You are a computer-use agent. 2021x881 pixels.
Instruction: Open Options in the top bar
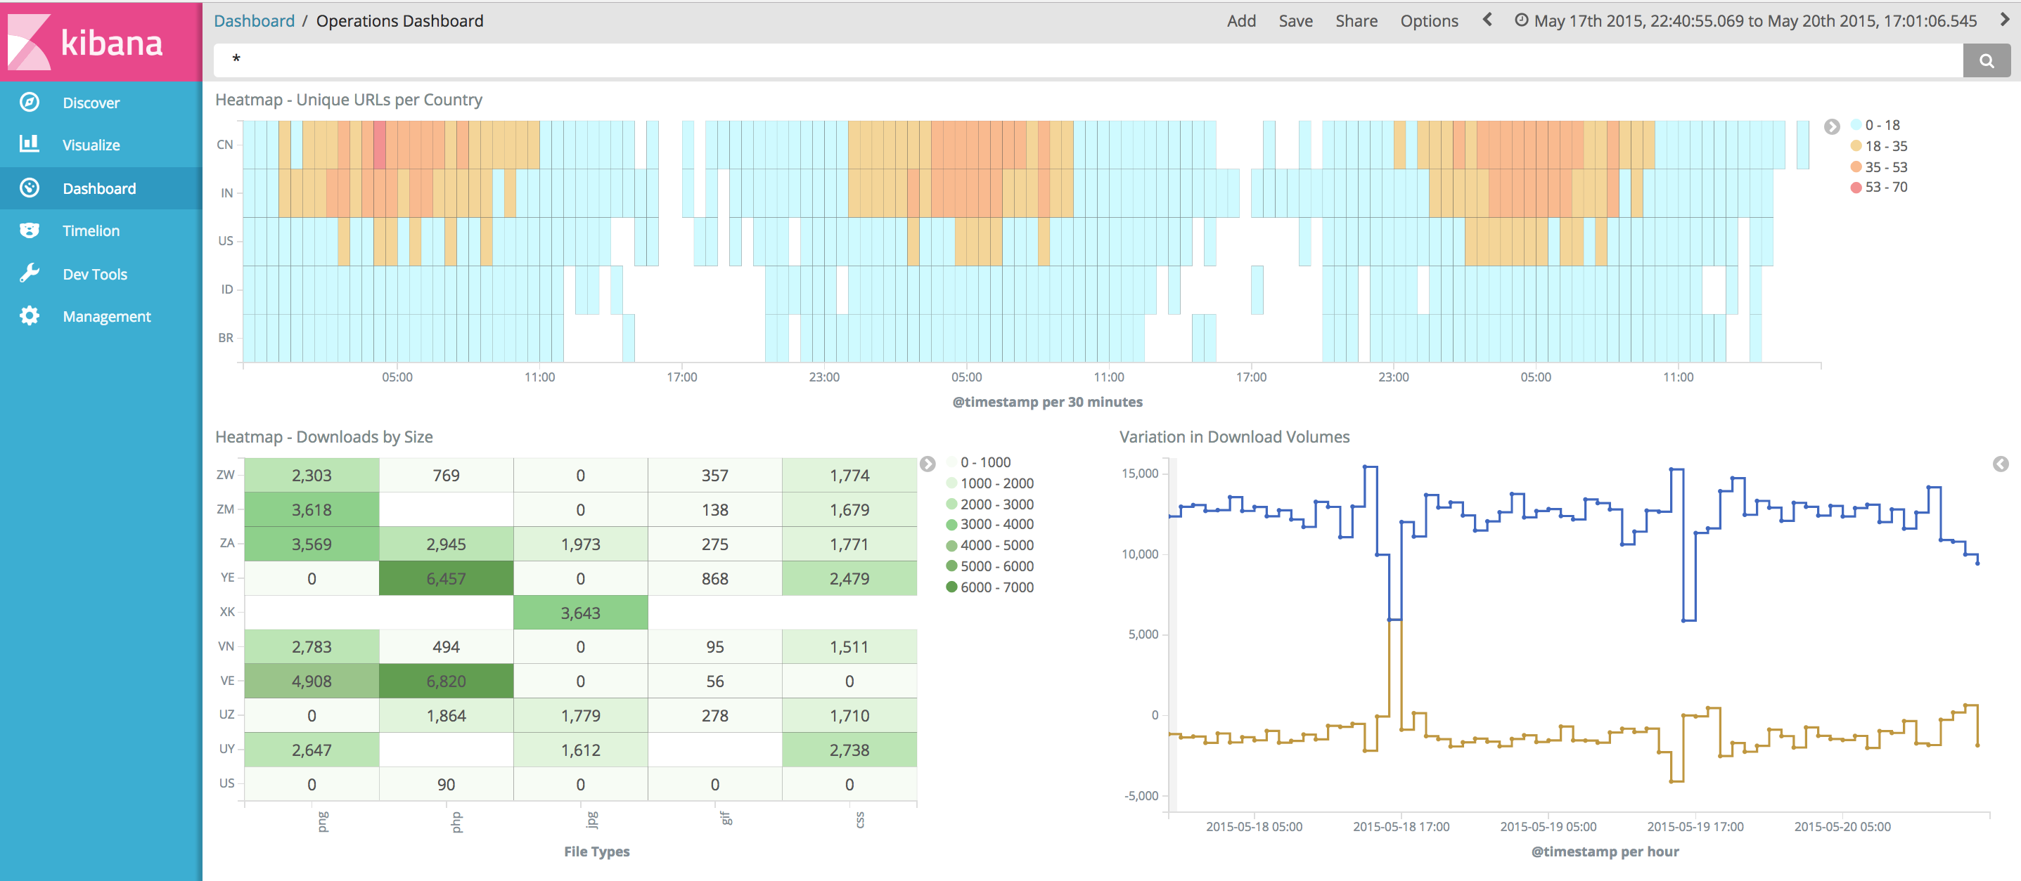(x=1429, y=21)
